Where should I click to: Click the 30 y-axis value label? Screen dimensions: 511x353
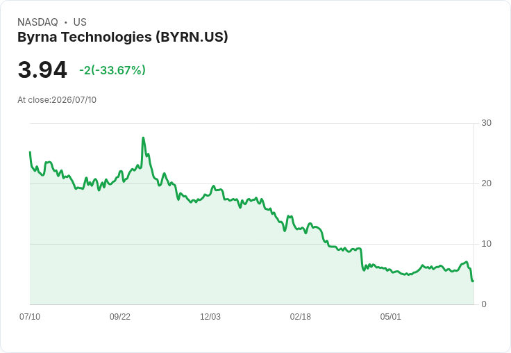point(486,123)
